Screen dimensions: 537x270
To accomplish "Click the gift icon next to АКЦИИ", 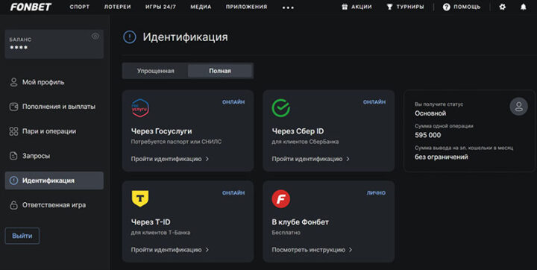I will point(345,7).
